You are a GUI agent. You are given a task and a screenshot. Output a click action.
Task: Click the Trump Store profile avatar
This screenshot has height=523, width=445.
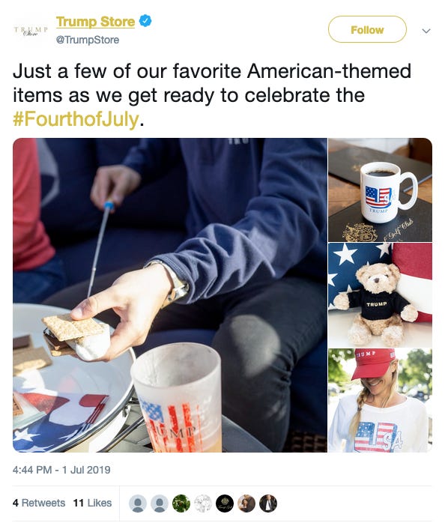(x=31, y=31)
